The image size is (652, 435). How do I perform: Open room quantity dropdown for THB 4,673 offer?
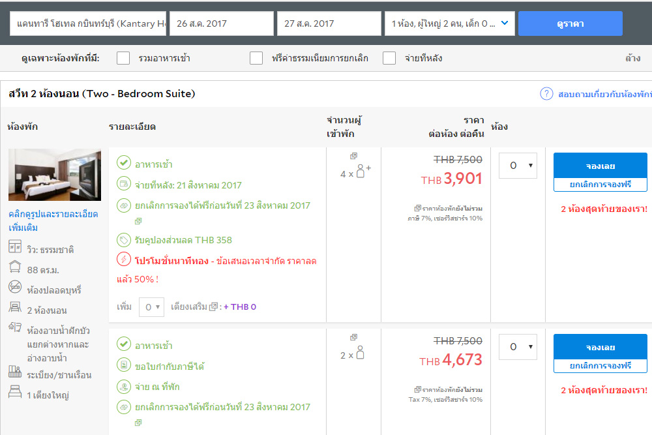coord(518,347)
